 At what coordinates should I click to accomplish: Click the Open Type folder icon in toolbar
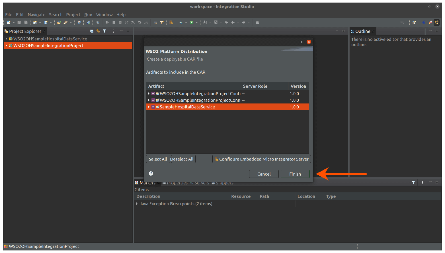pyautogui.click(x=59, y=22)
